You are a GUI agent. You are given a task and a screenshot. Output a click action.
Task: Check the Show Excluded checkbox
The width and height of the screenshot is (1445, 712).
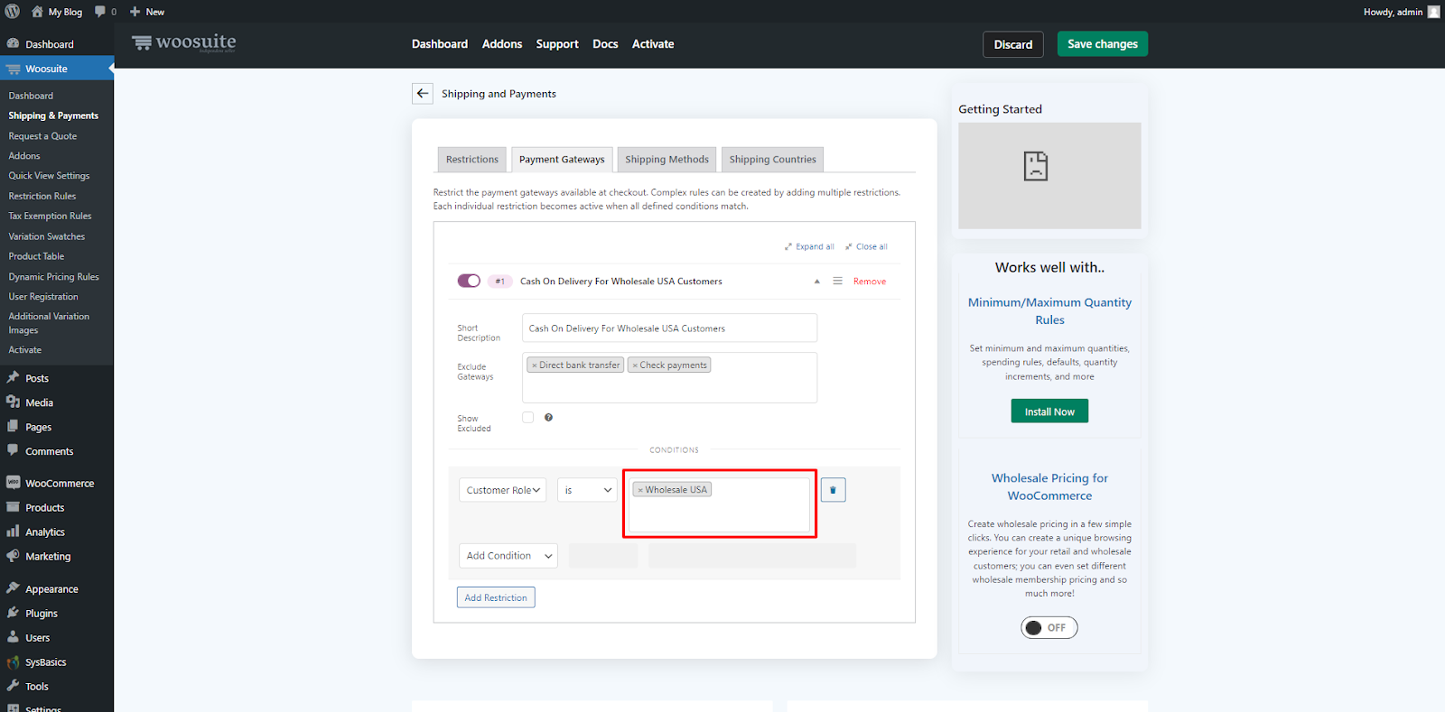pos(528,417)
